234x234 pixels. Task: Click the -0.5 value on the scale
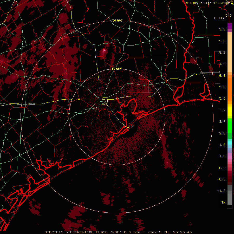point(221,179)
